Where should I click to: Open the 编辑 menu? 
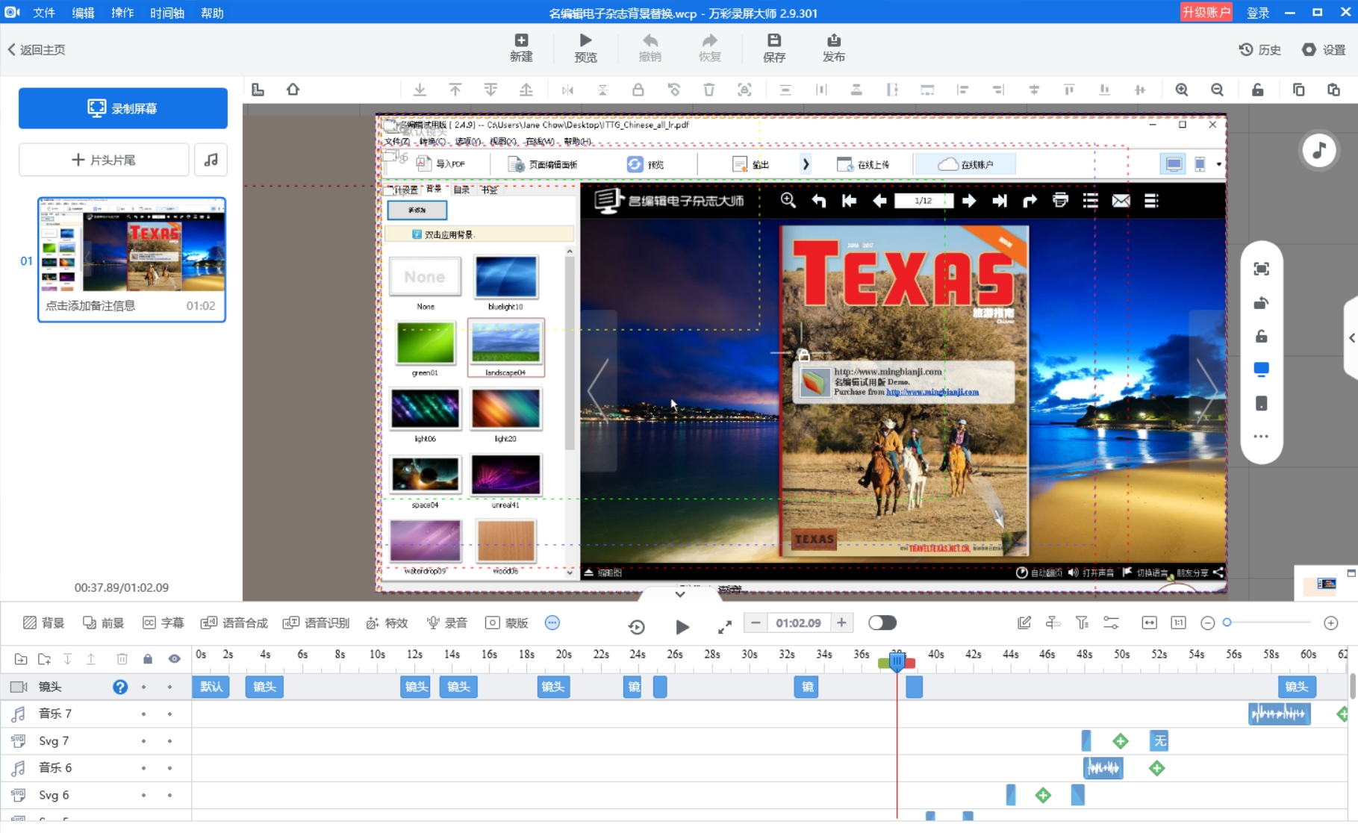83,13
